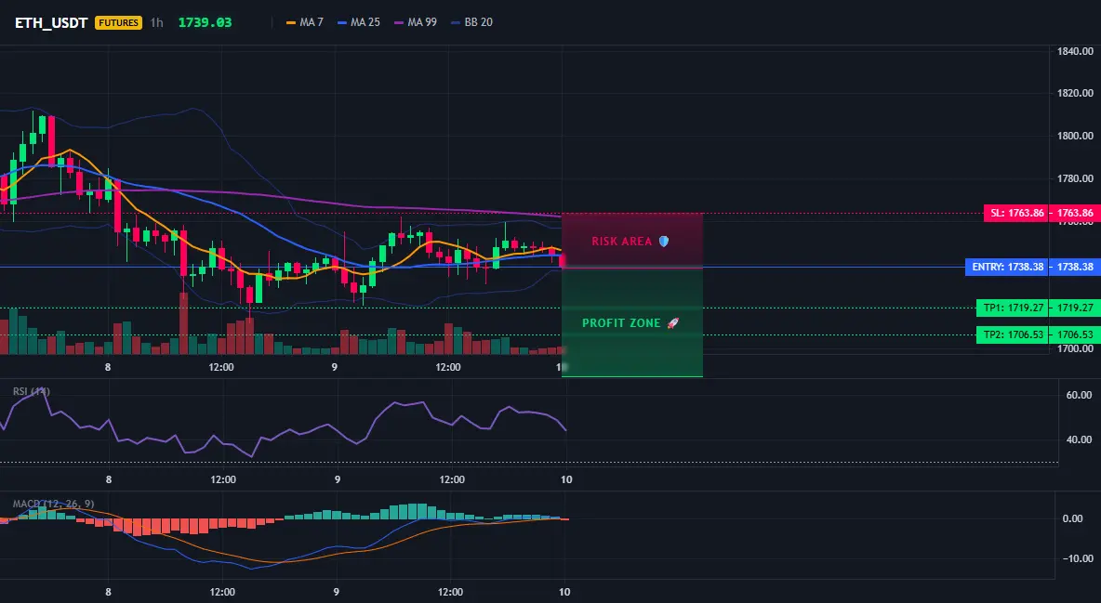Toggle the MA 99 legend item
Viewport: 1101px width, 603px height.
416,22
